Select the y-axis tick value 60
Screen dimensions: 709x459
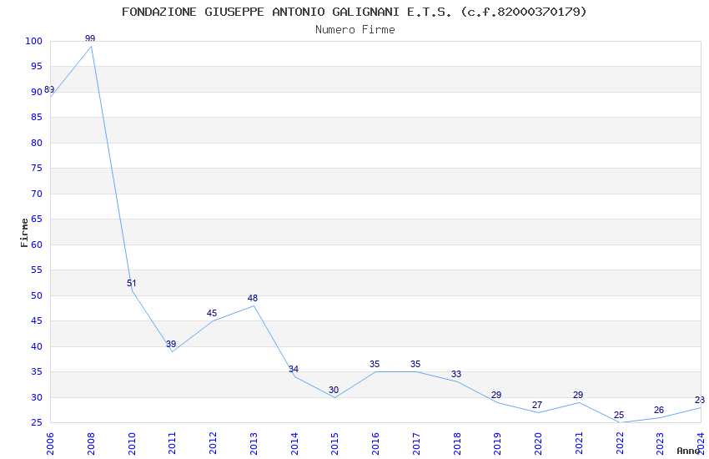point(36,245)
